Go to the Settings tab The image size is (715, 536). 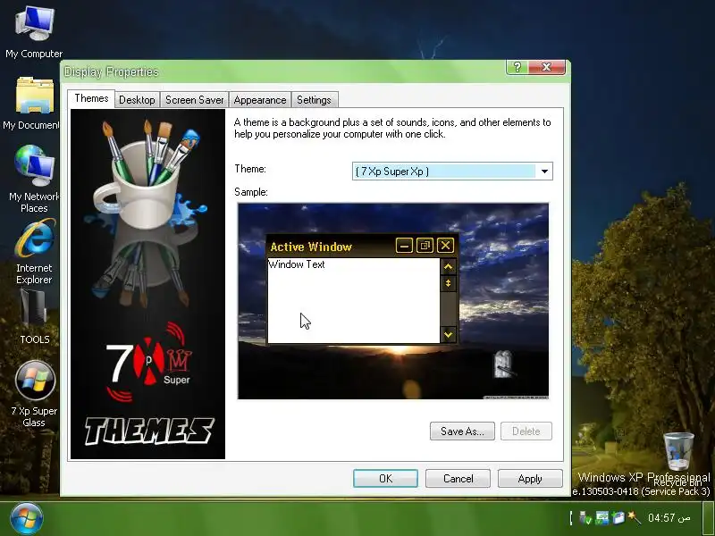point(315,100)
